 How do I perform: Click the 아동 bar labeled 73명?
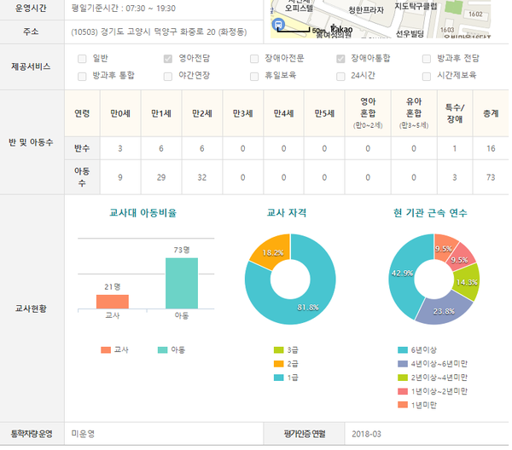pos(182,283)
